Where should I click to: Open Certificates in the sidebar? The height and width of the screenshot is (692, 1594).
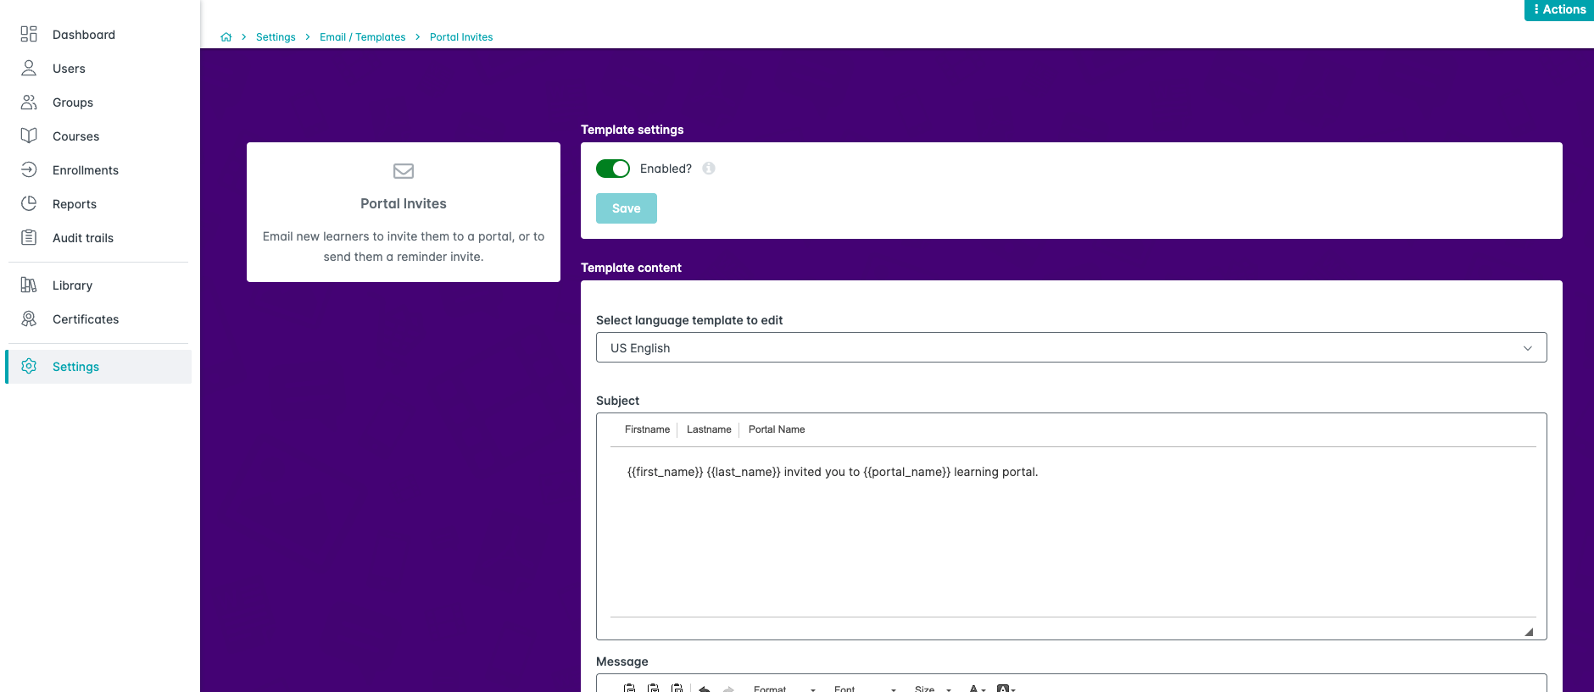click(85, 319)
